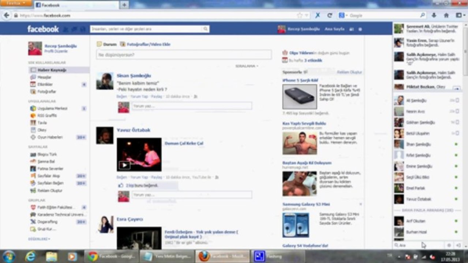The width and height of the screenshot is (468, 263).
Task: Open the notifications globe icon in header
Action: click(x=83, y=29)
